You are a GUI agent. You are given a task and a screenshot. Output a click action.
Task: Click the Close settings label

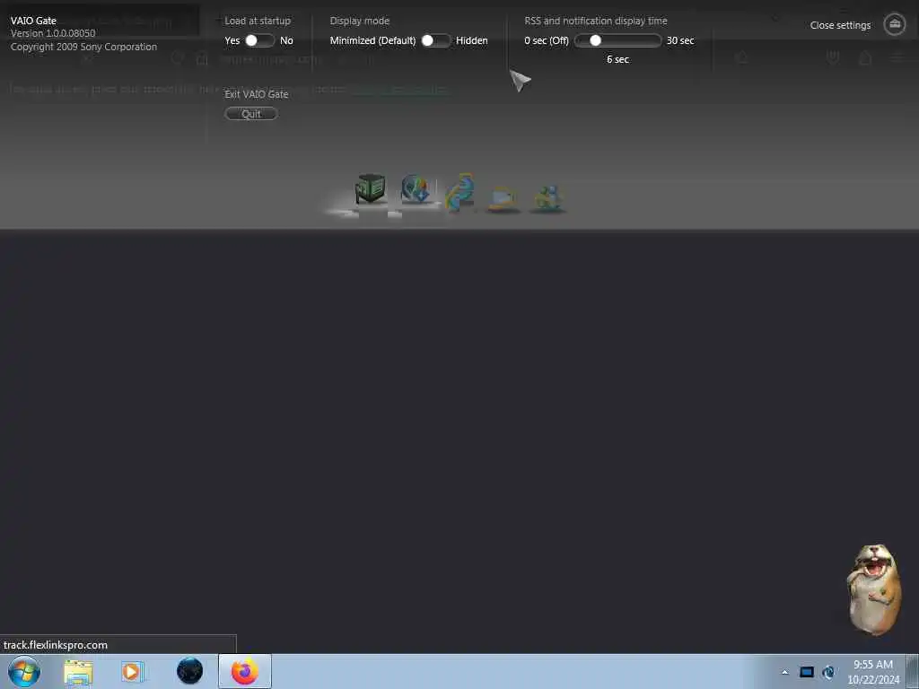[x=840, y=25]
